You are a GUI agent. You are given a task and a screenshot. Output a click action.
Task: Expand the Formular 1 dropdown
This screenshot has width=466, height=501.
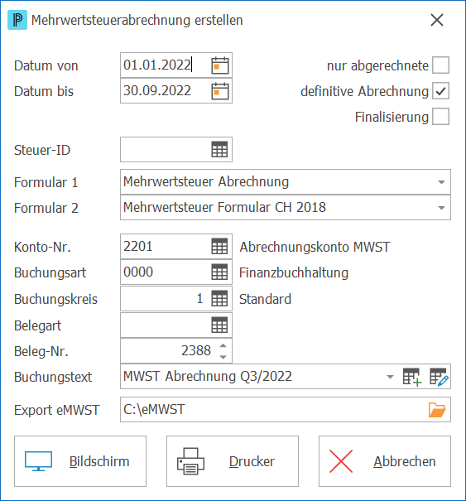[441, 182]
